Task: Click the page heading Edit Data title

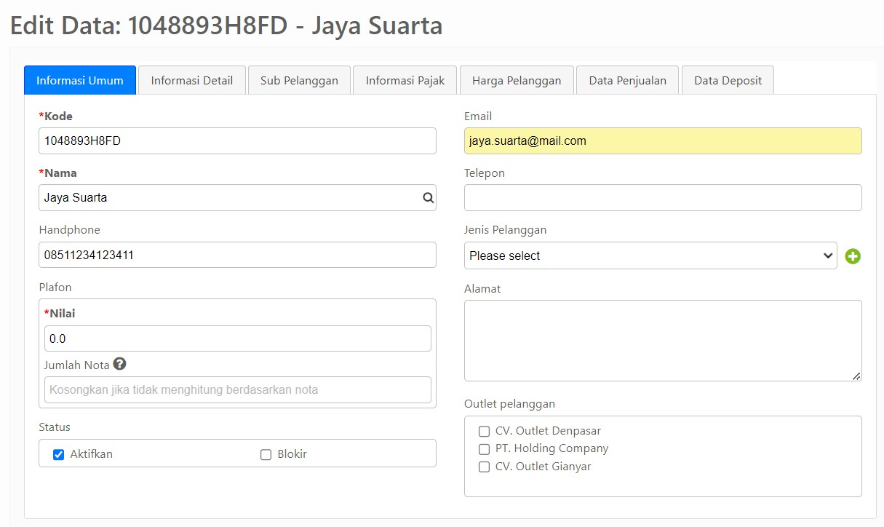Action: coord(226,26)
